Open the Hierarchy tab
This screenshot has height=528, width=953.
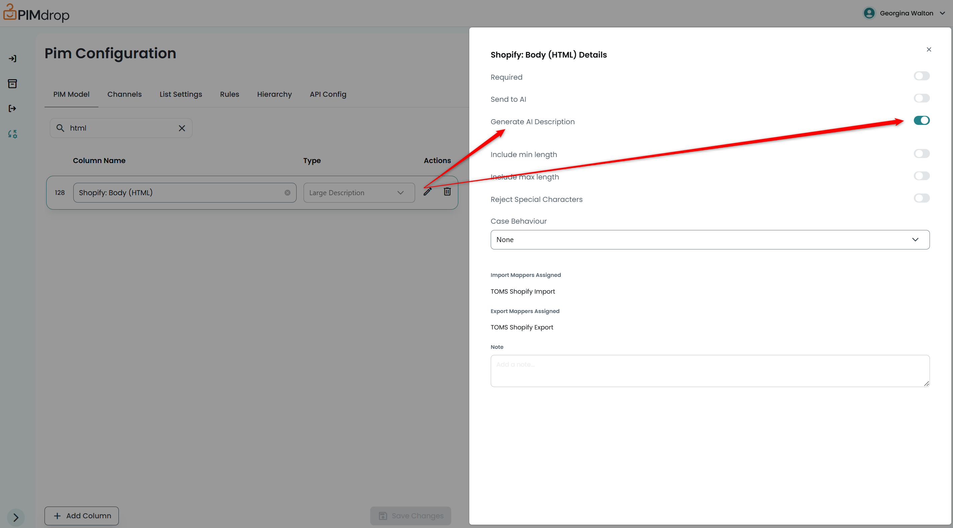(274, 94)
